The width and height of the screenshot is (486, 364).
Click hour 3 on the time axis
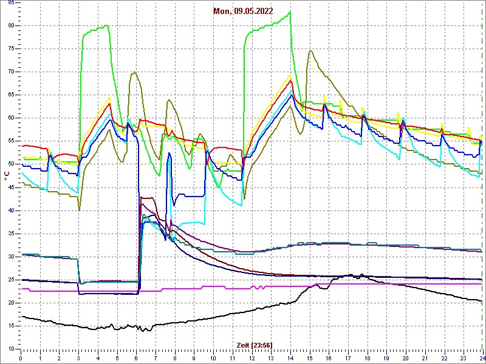(78, 358)
